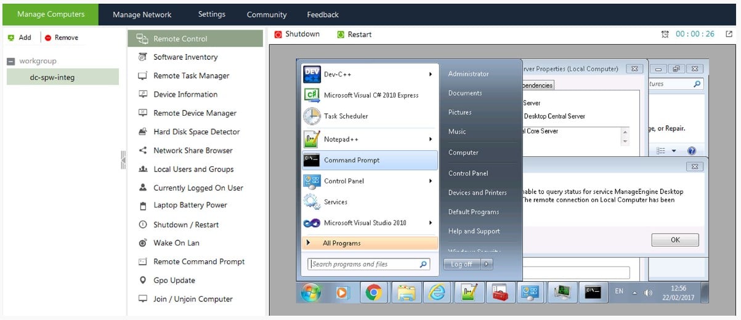This screenshot has height=320, width=741.
Task: Restart the remote computer
Action: [355, 34]
